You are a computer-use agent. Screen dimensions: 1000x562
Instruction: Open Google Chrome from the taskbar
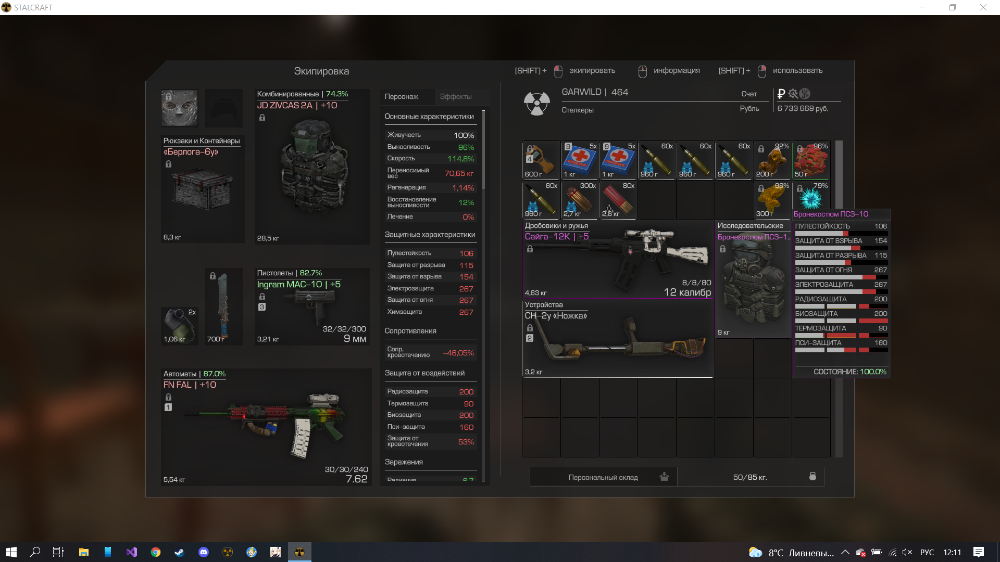point(155,552)
